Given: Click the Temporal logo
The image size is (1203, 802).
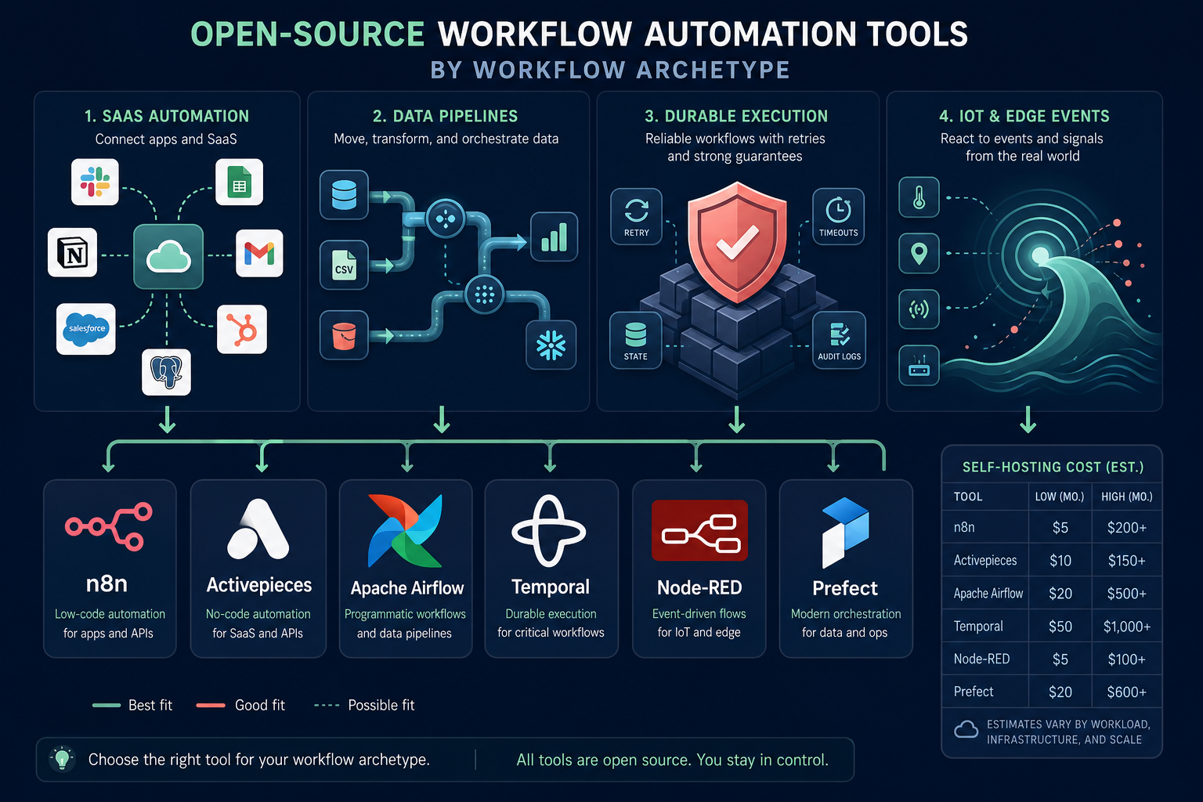Looking at the screenshot, I should 549,530.
